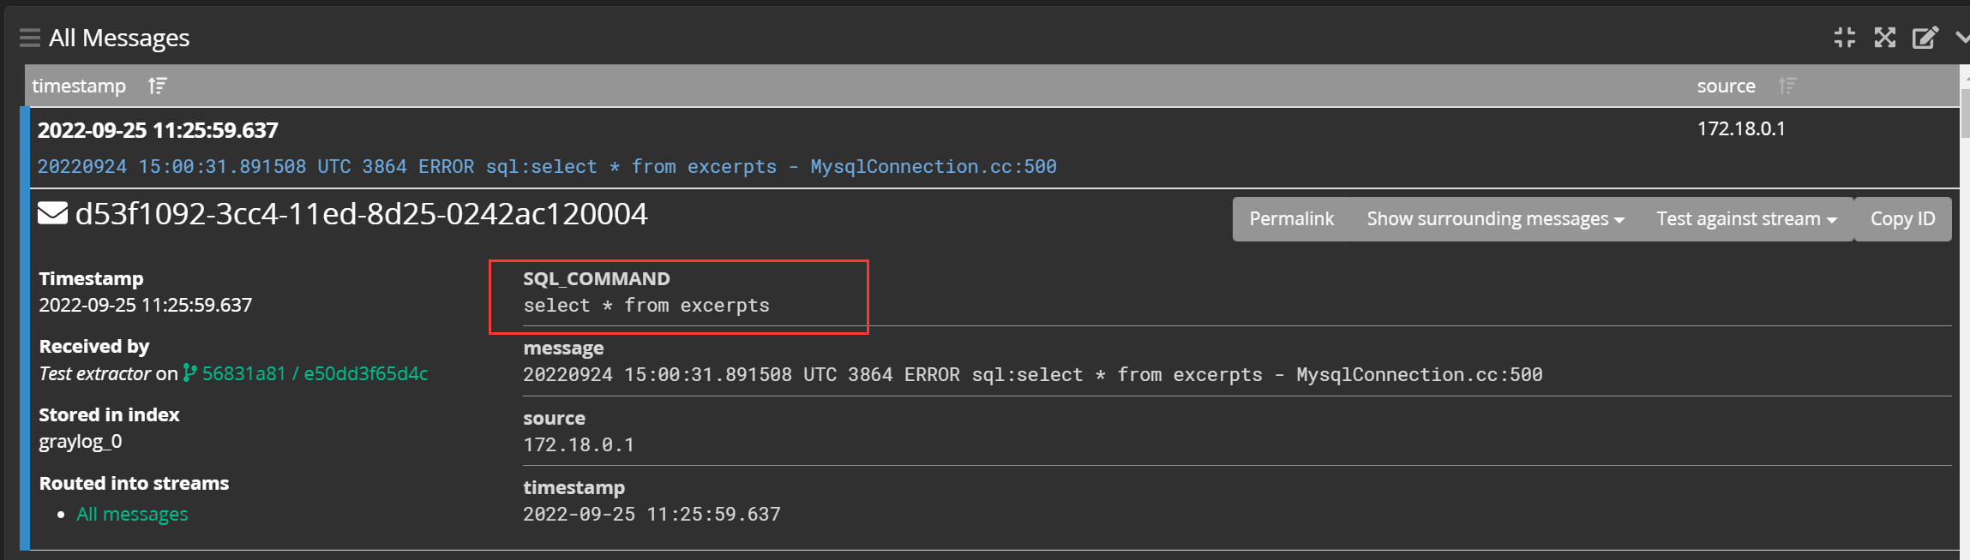The height and width of the screenshot is (560, 1970).
Task: Sort by timestamp using sort icon
Action: pos(157,86)
